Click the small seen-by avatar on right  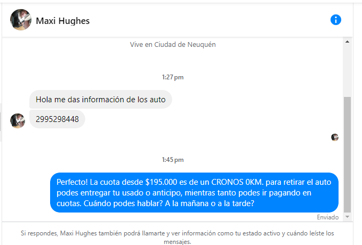335,137
